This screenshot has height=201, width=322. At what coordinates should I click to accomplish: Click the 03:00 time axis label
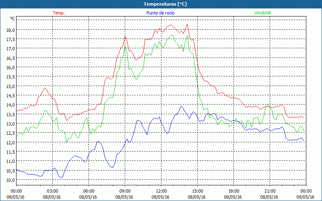point(53,191)
